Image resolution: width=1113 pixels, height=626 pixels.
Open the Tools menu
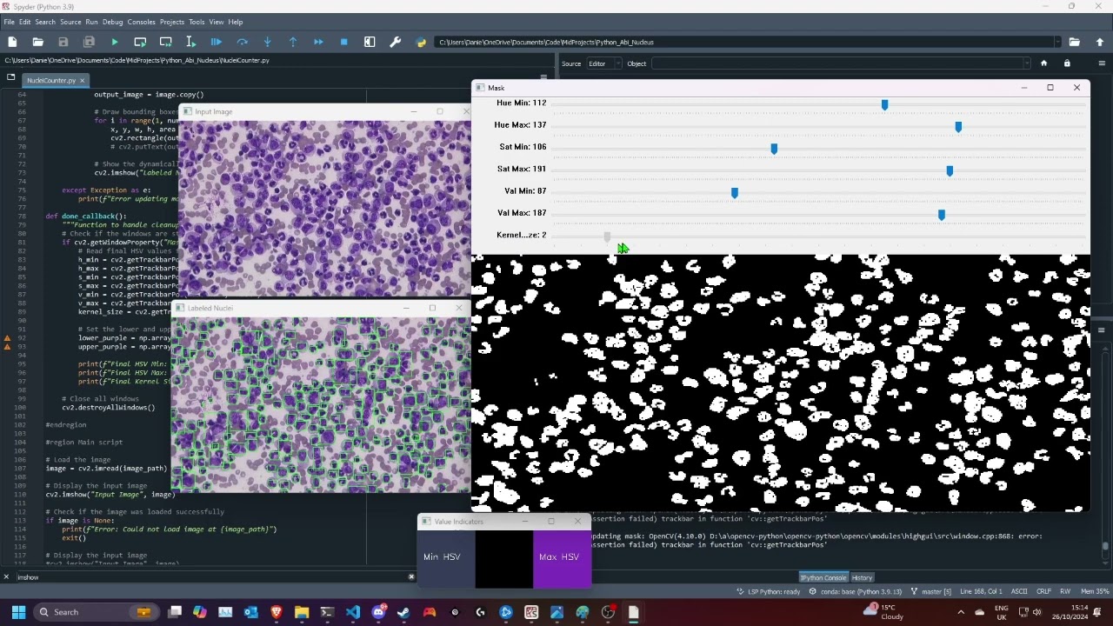pos(197,22)
